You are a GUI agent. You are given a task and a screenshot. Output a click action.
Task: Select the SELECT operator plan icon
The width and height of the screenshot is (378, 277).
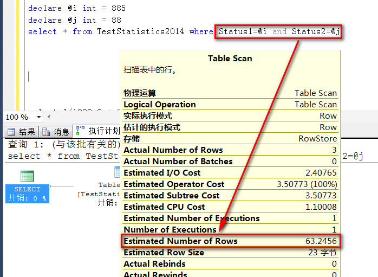[27, 176]
